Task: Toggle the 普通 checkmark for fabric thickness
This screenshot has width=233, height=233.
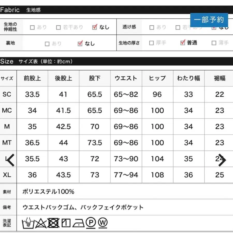Action: [x=182, y=43]
